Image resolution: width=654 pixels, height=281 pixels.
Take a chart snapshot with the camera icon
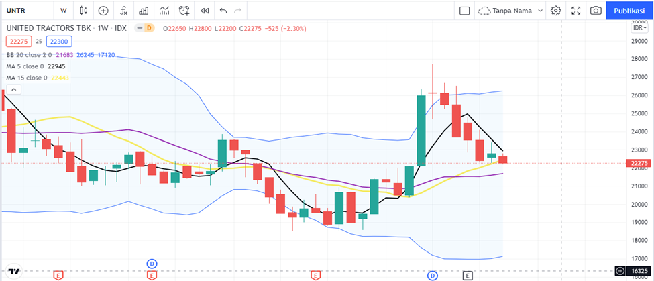pyautogui.click(x=596, y=11)
